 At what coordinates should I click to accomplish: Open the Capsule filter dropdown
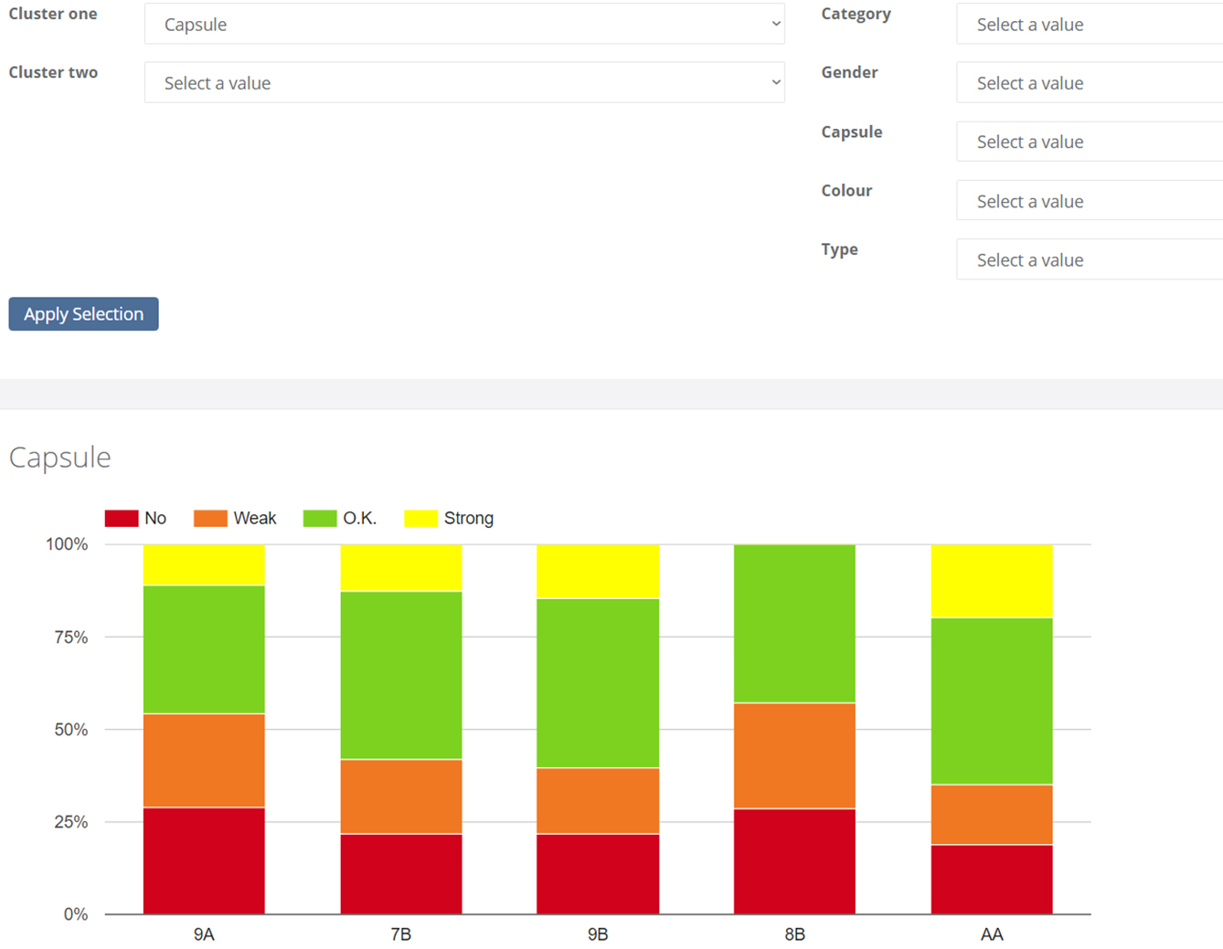(1090, 142)
